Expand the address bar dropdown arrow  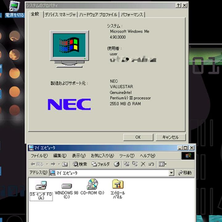coord(171,173)
